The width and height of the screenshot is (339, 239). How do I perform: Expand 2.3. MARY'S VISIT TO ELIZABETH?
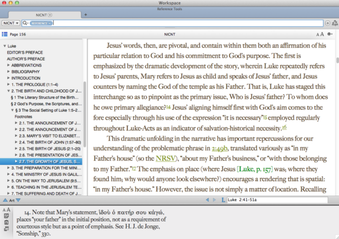tap(16, 136)
